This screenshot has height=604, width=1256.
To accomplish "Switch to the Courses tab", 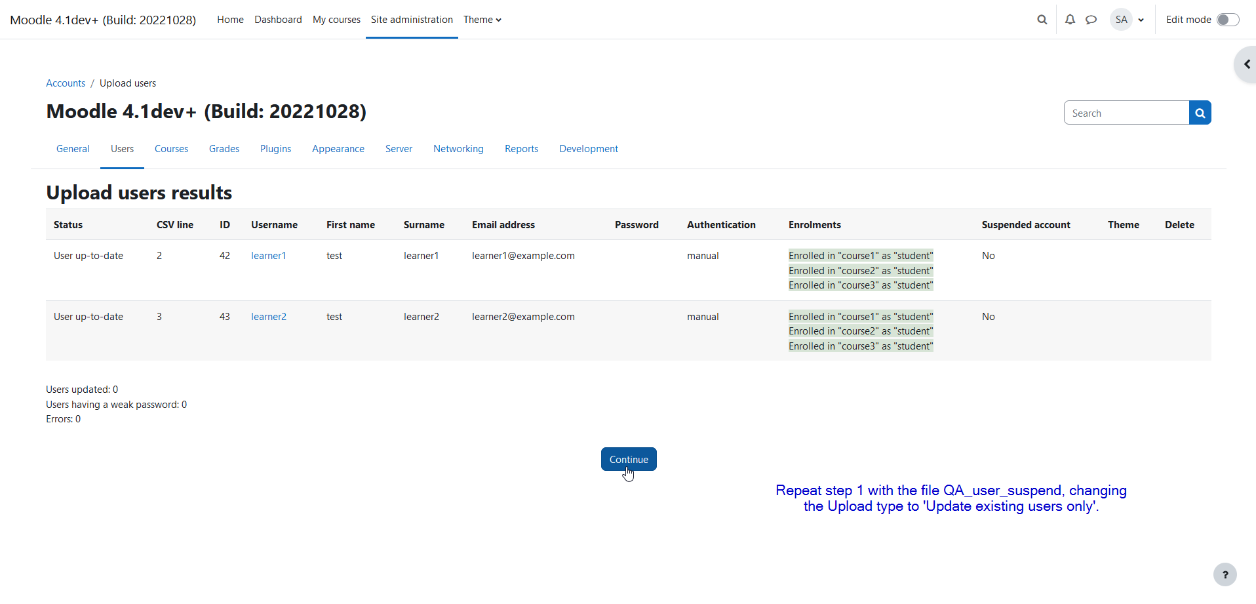I will 171,149.
